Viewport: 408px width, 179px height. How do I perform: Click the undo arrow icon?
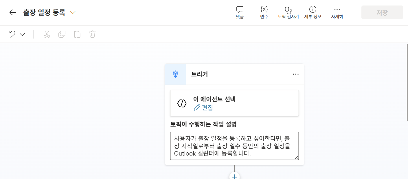(12, 34)
